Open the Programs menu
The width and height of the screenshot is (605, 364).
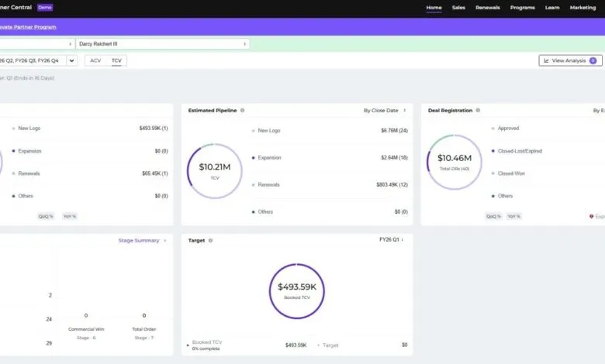pyautogui.click(x=523, y=8)
